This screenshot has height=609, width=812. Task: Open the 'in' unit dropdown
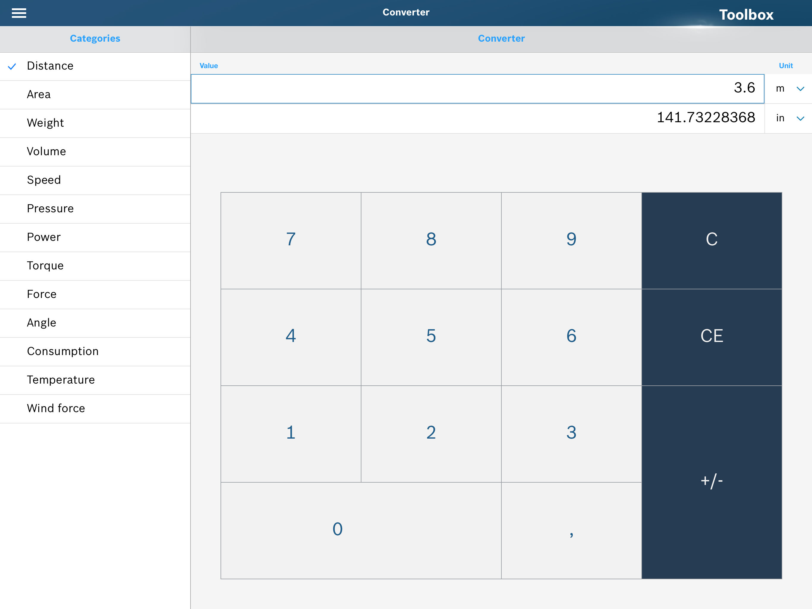[x=788, y=118]
